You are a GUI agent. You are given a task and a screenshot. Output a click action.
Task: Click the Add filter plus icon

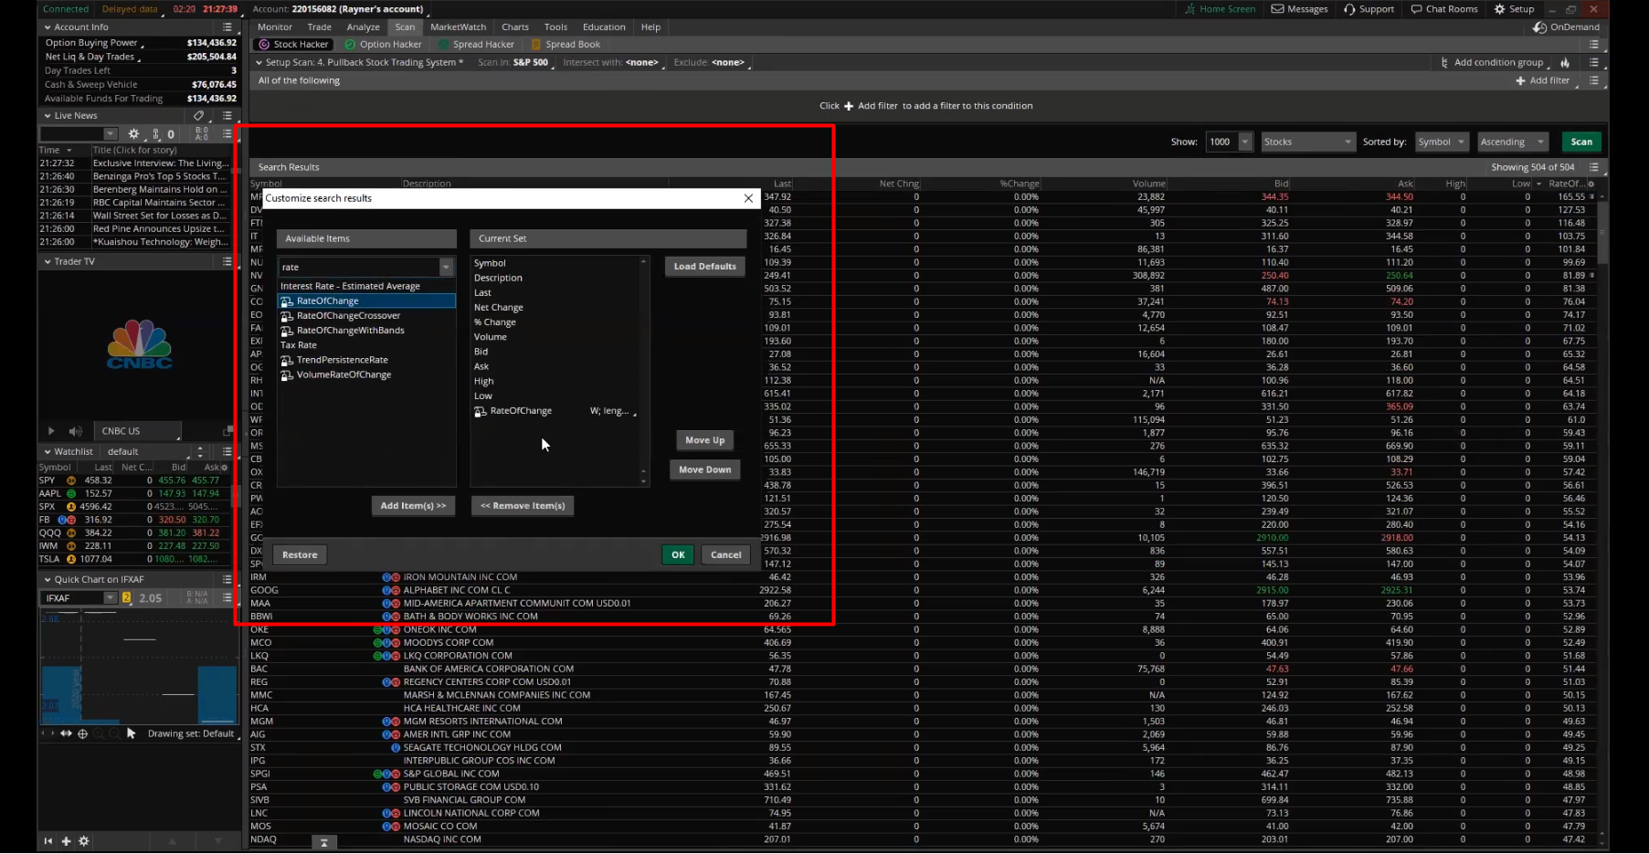click(1520, 80)
